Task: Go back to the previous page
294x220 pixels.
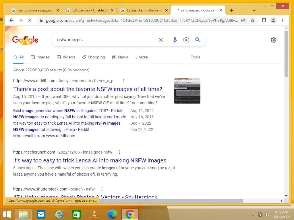Action: pyautogui.click(x=11, y=20)
